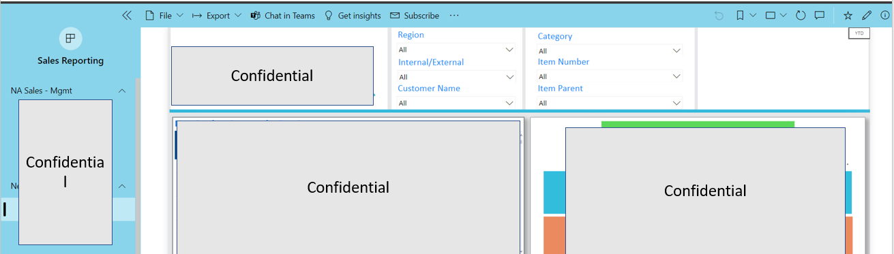Click the File page icon
Image resolution: width=894 pixels, height=254 pixels.
pyautogui.click(x=150, y=15)
